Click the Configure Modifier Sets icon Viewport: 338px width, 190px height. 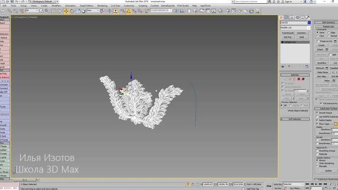[x=307, y=66]
